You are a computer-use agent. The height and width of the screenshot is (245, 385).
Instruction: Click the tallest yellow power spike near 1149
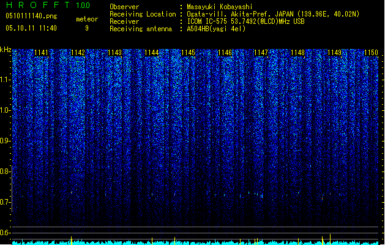point(330,239)
